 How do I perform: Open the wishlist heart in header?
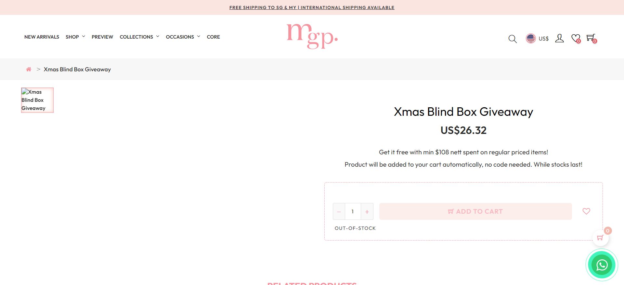tap(576, 39)
